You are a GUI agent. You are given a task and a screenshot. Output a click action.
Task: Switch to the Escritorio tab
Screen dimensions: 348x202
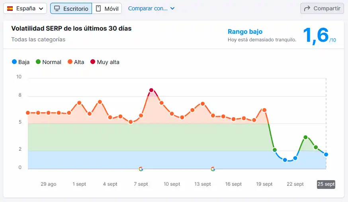tap(71, 8)
